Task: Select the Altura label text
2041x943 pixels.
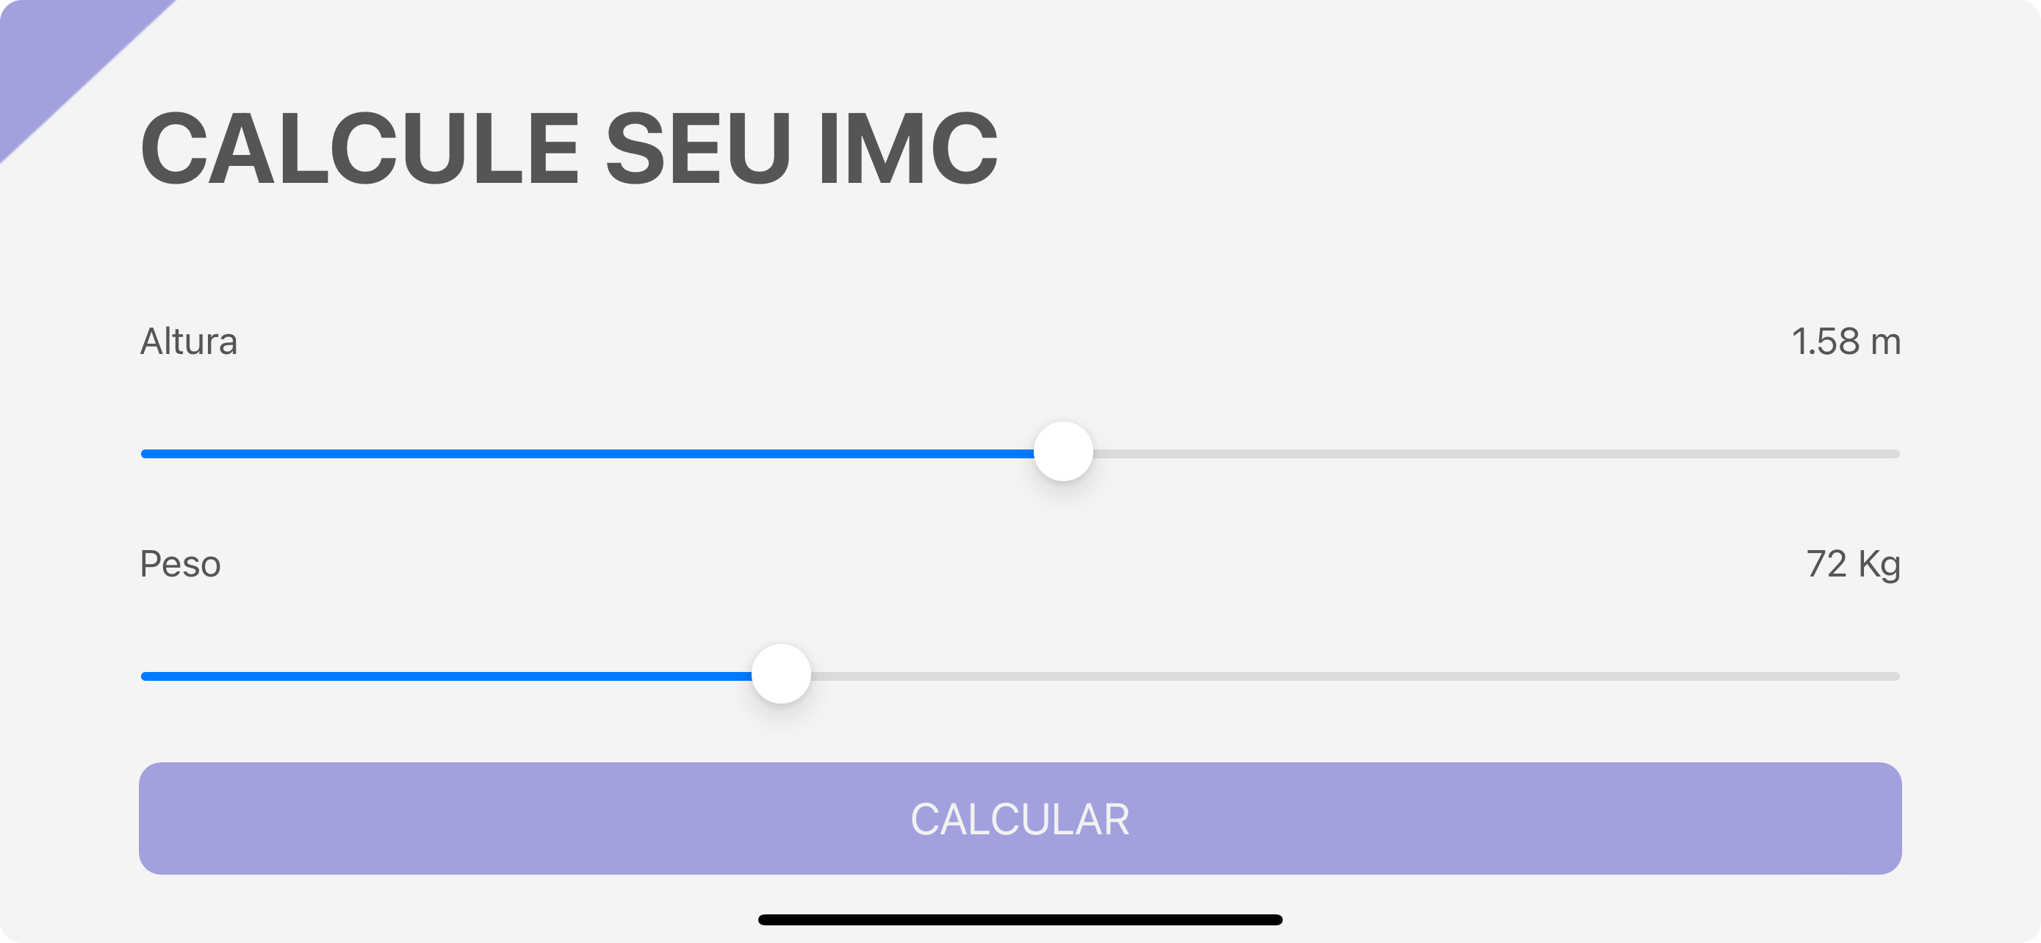Action: click(188, 342)
